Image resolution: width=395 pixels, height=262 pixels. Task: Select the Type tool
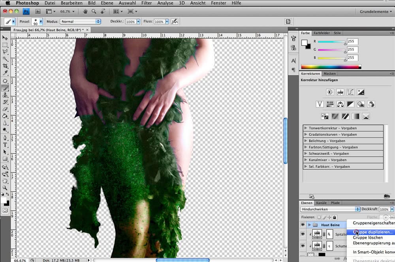click(x=5, y=145)
